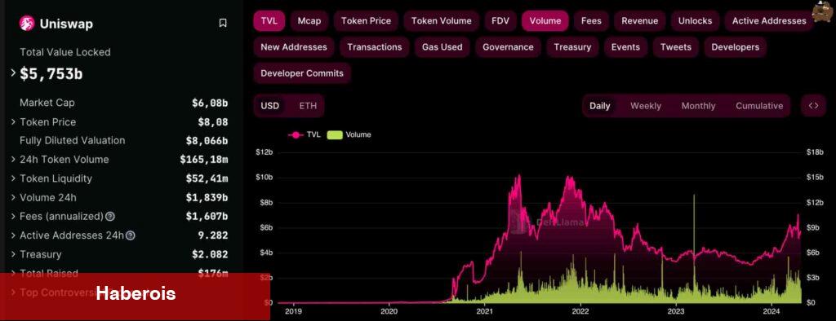Toggle the Token Price chart metric

click(366, 20)
